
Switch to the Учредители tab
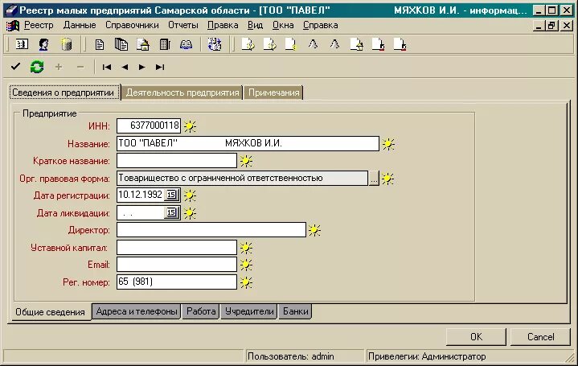249,311
